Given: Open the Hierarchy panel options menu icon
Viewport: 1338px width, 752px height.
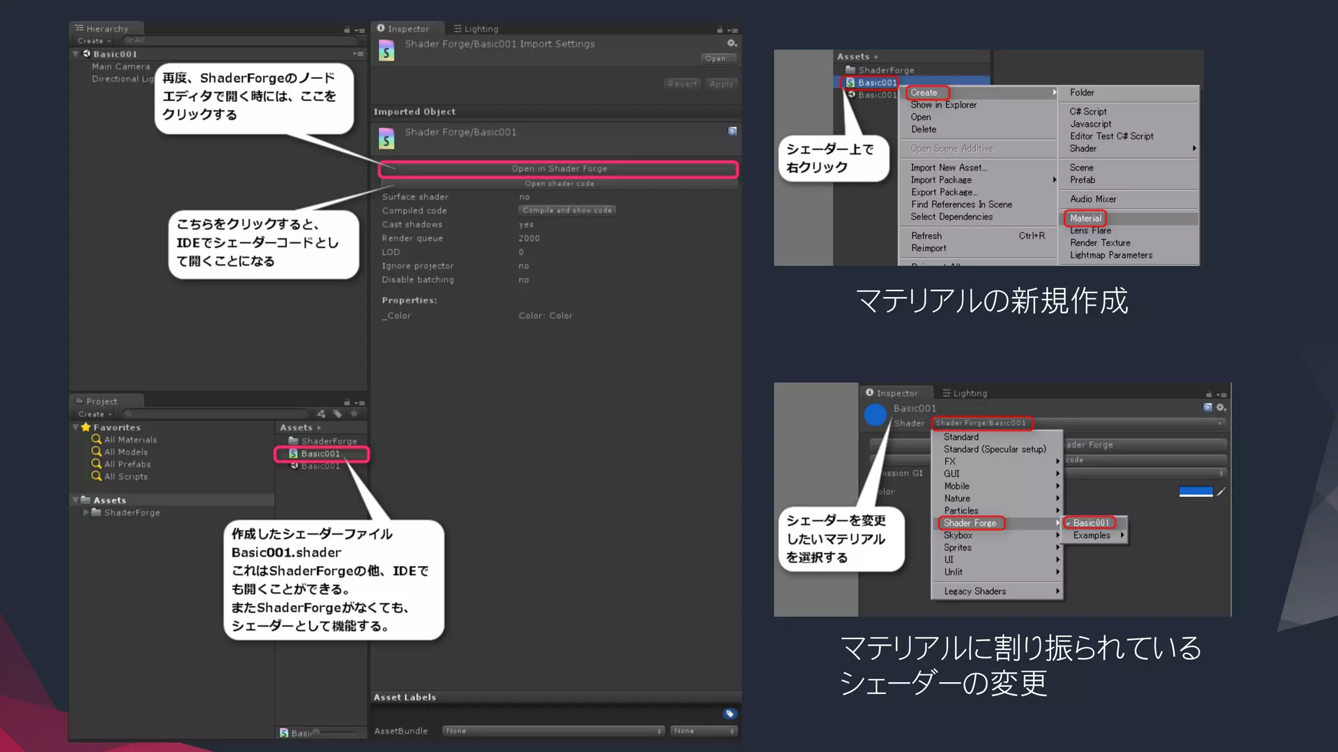Looking at the screenshot, I should 360,30.
